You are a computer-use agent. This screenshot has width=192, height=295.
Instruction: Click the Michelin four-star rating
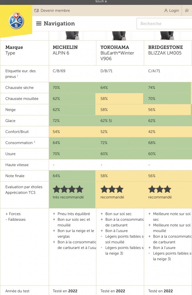pos(68,189)
